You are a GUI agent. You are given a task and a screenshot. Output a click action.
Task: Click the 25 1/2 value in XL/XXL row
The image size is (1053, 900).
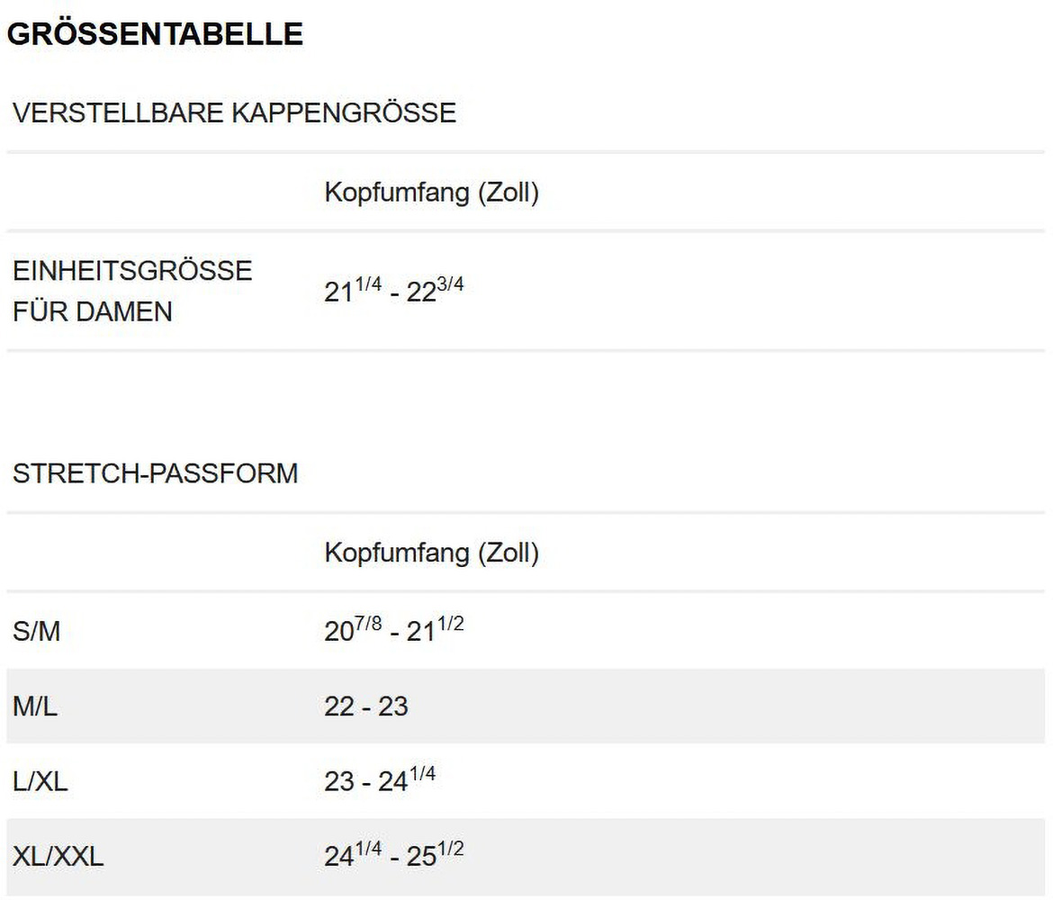click(436, 855)
